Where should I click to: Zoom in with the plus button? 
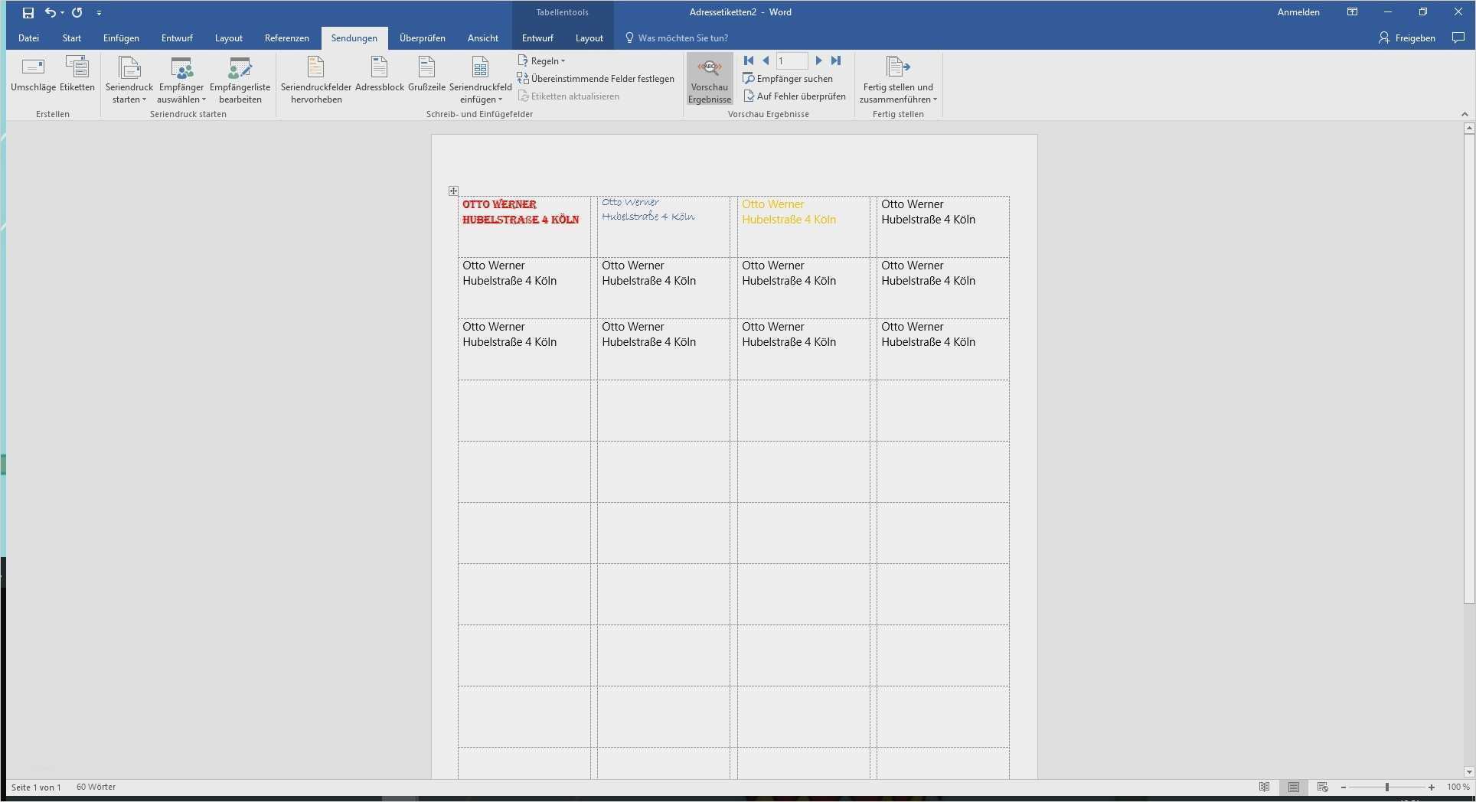tap(1432, 787)
